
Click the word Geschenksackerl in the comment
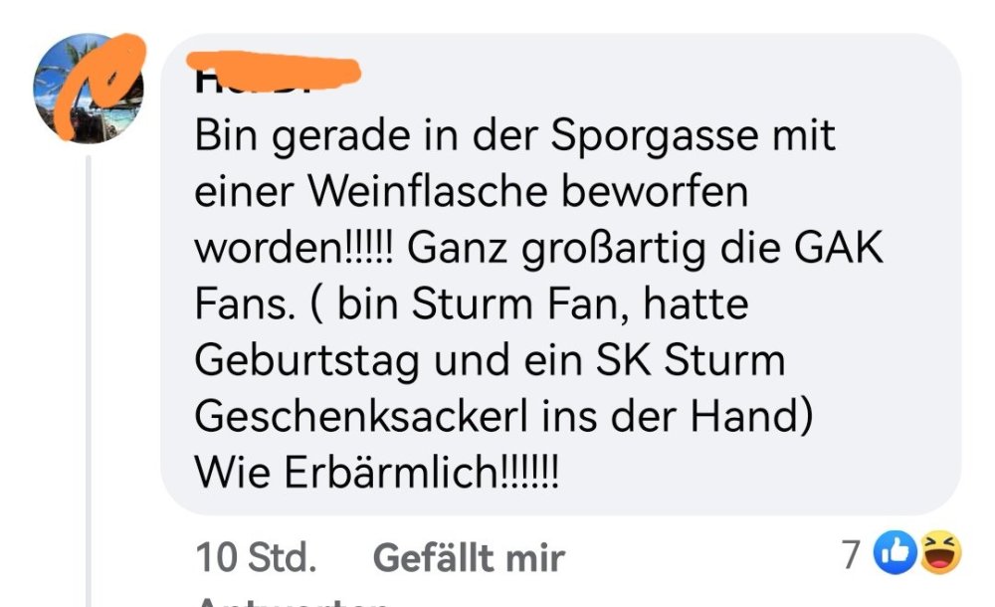tap(361, 417)
